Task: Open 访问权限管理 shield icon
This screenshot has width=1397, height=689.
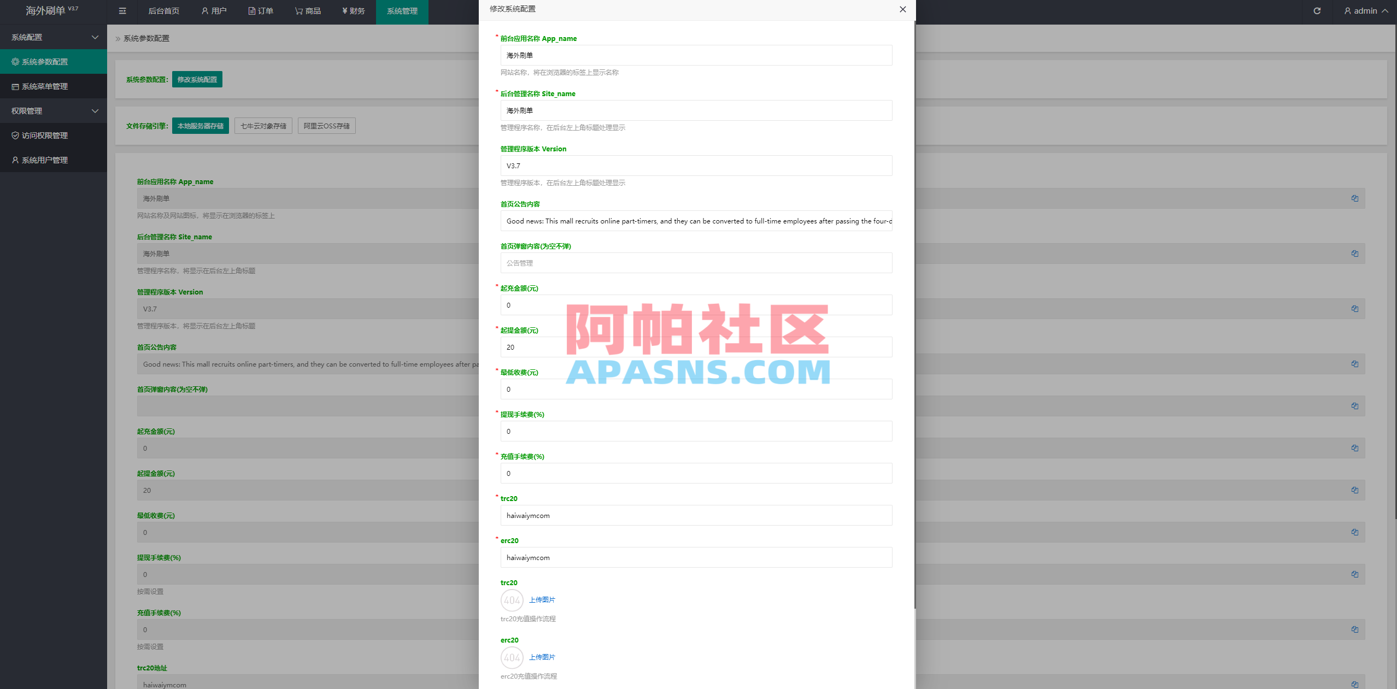Action: tap(15, 135)
